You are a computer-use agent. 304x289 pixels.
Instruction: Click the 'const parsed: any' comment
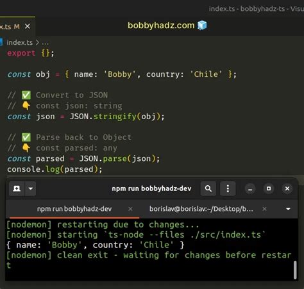click(x=76, y=148)
